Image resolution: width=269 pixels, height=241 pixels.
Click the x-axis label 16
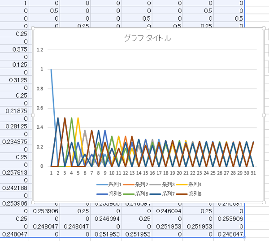click(x=152, y=173)
